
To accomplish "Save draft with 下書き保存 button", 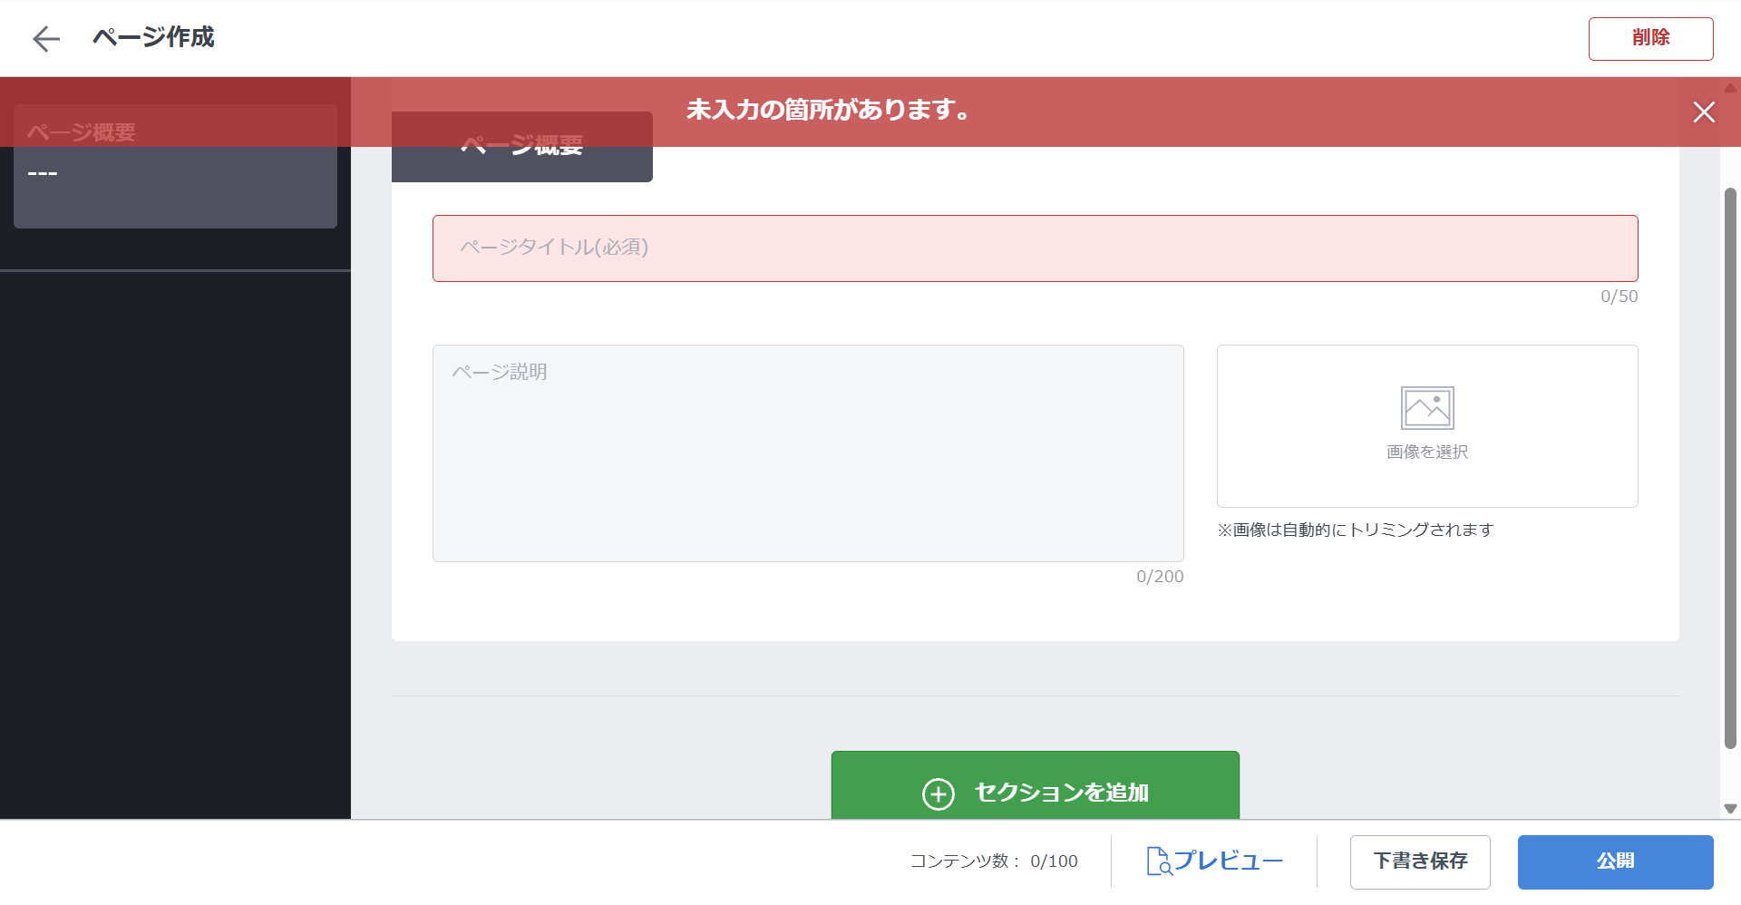I will click(1419, 861).
